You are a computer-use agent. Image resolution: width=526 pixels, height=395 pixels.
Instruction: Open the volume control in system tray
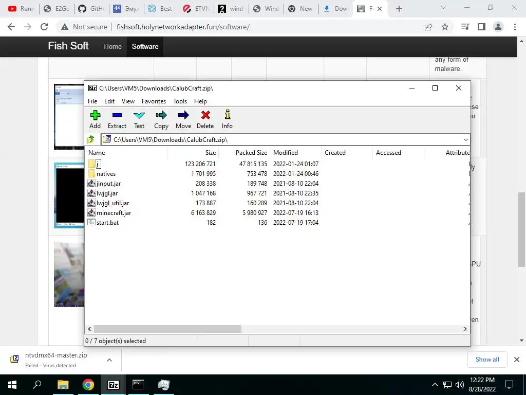pos(460,385)
